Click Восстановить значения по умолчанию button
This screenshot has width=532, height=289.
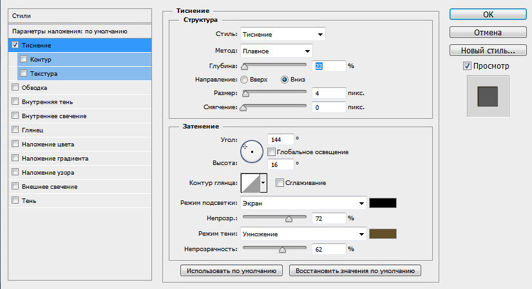click(x=355, y=271)
